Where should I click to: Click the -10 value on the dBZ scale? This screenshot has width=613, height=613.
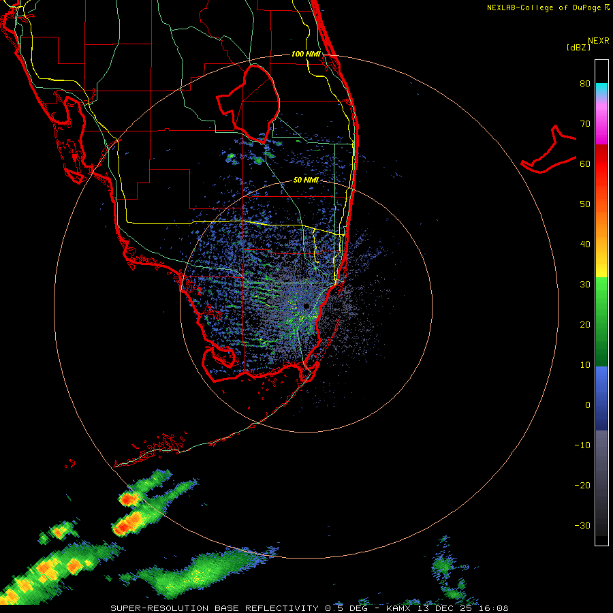point(582,445)
